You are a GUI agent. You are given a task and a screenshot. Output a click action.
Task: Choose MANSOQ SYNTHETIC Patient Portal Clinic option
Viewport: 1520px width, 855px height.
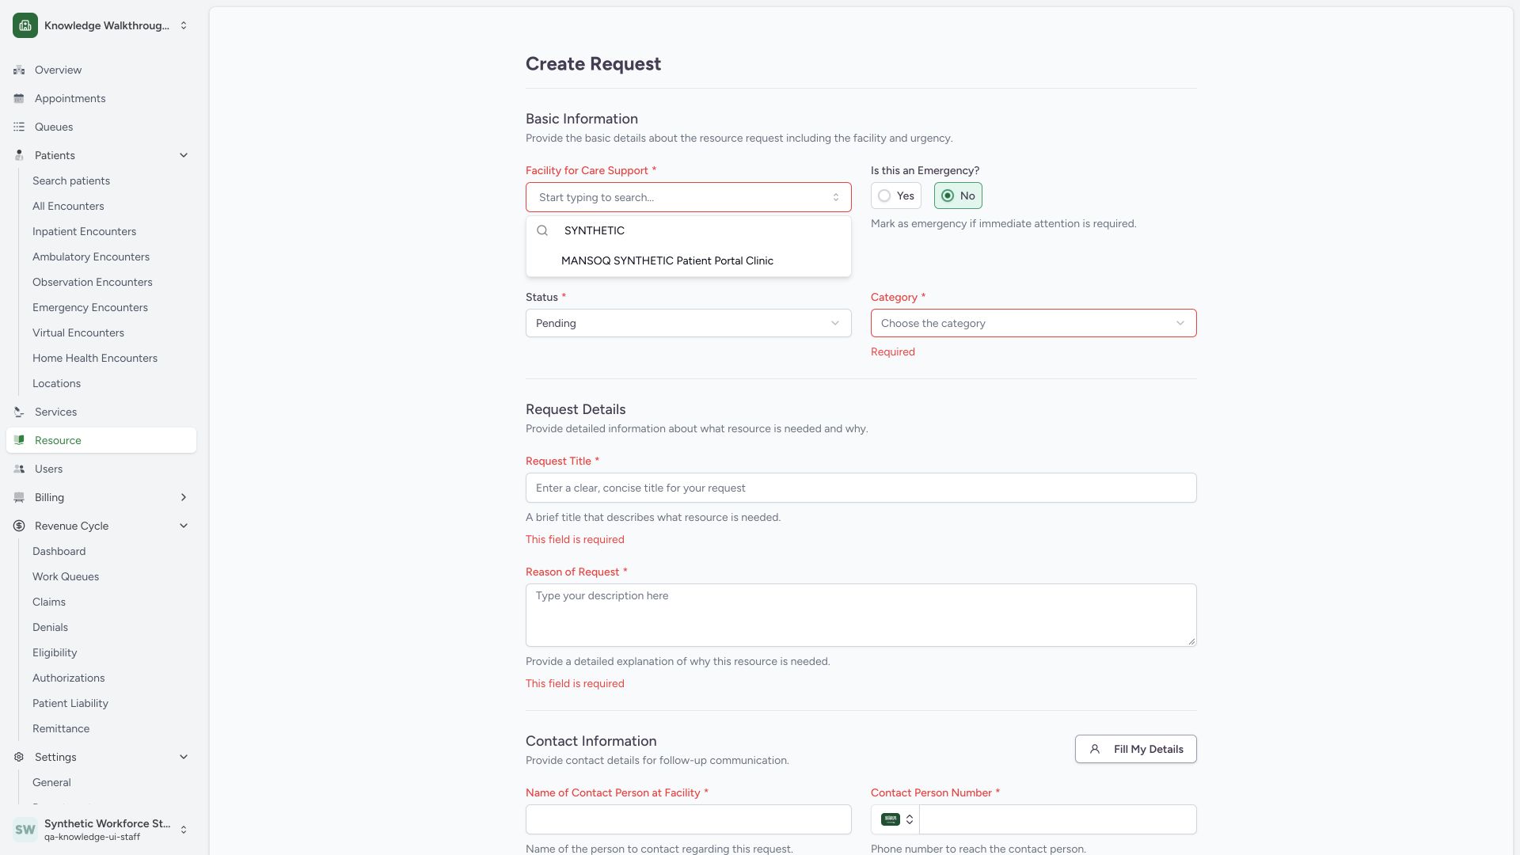pos(689,260)
